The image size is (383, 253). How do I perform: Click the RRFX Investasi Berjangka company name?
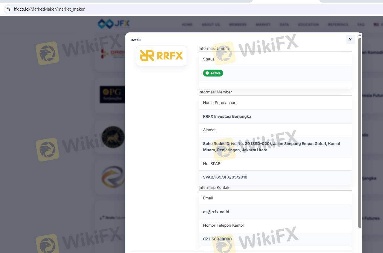[227, 116]
